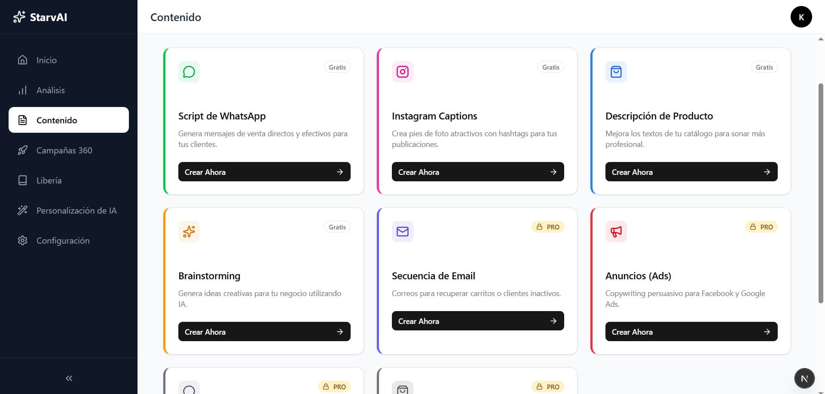Collapse the sidebar with double chevron
The width and height of the screenshot is (825, 394).
[x=69, y=378]
